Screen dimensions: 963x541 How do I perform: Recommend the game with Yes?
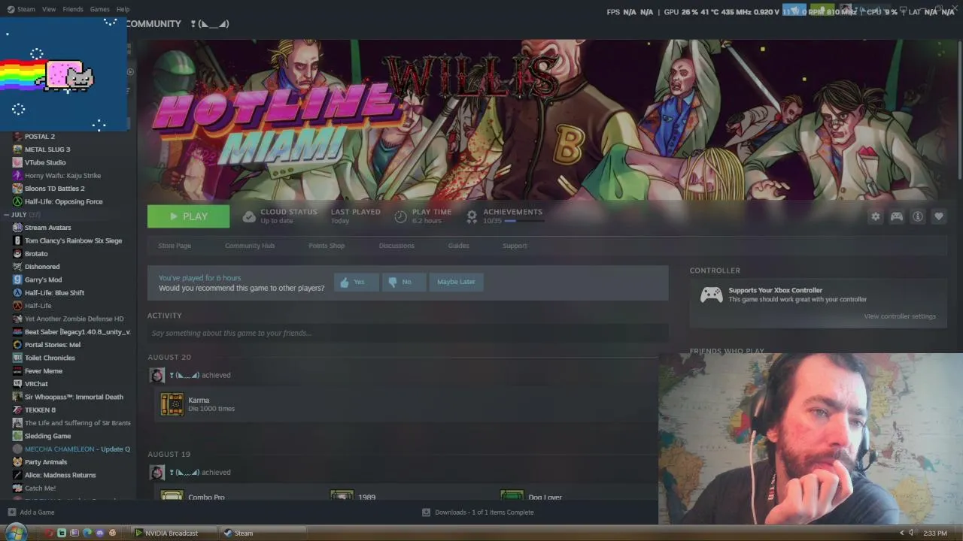coord(356,282)
